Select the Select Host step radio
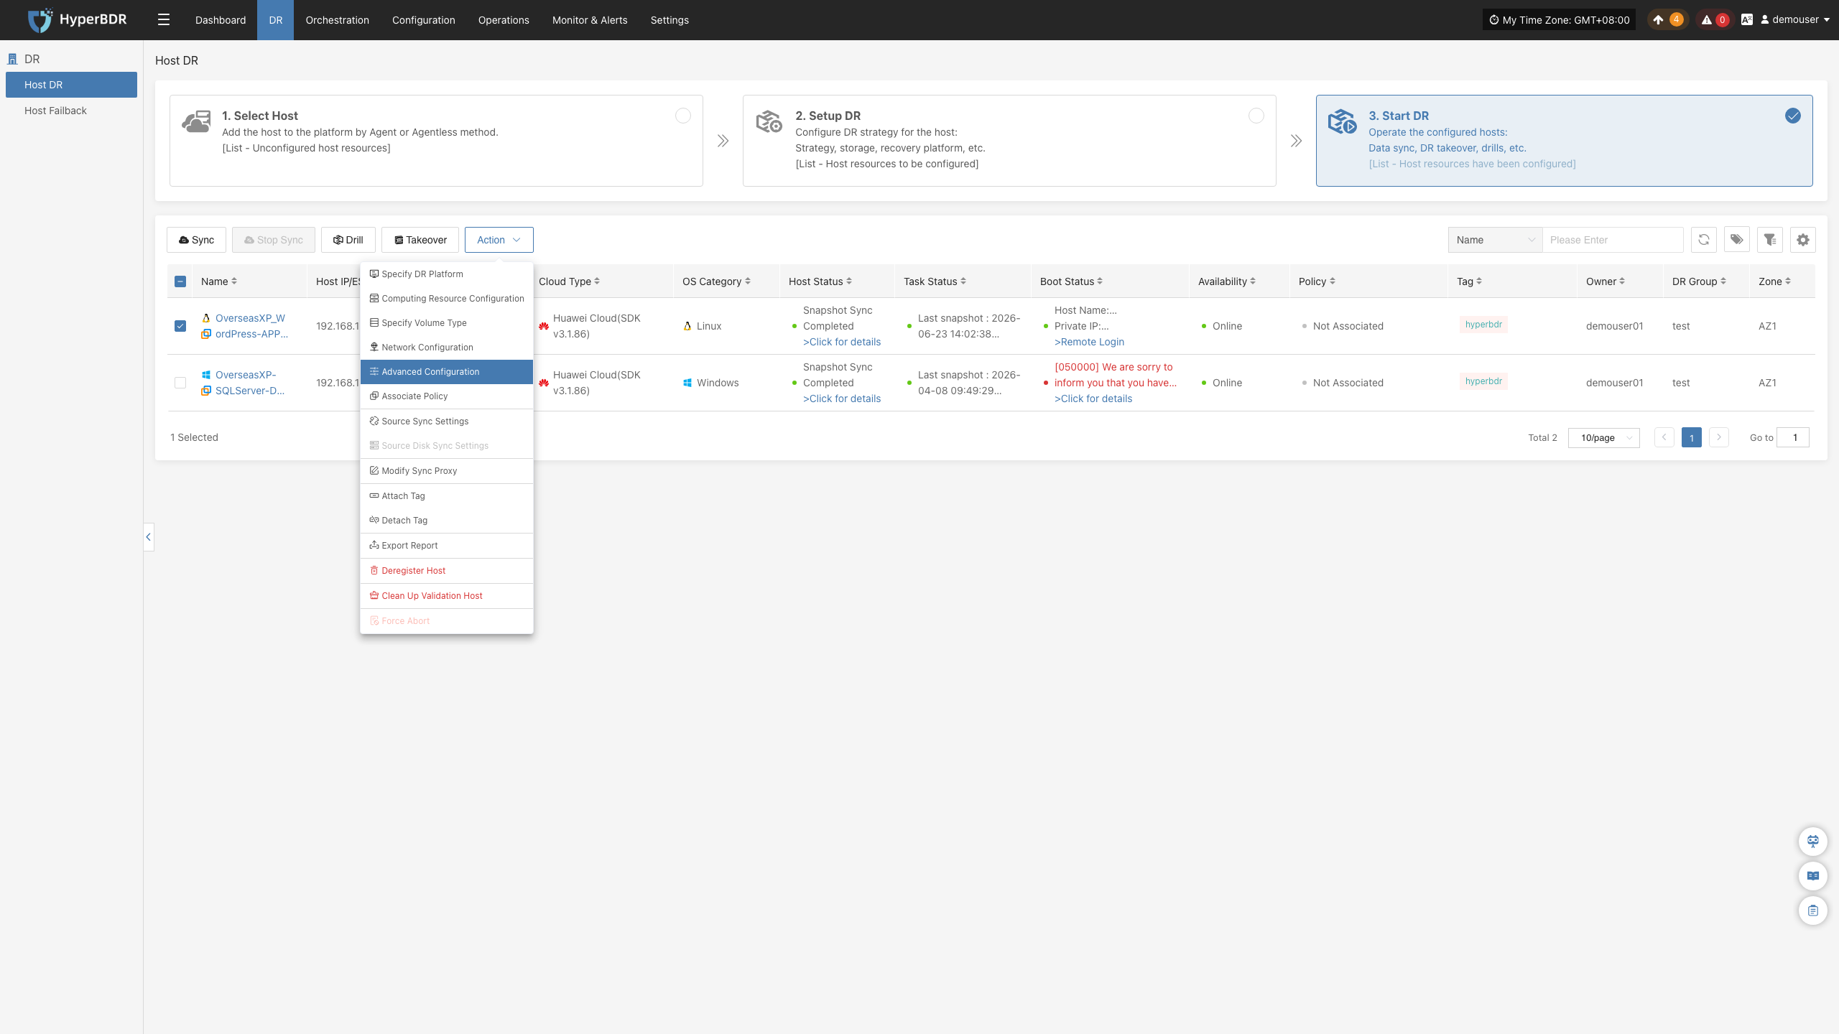The height and width of the screenshot is (1034, 1839). [x=683, y=116]
